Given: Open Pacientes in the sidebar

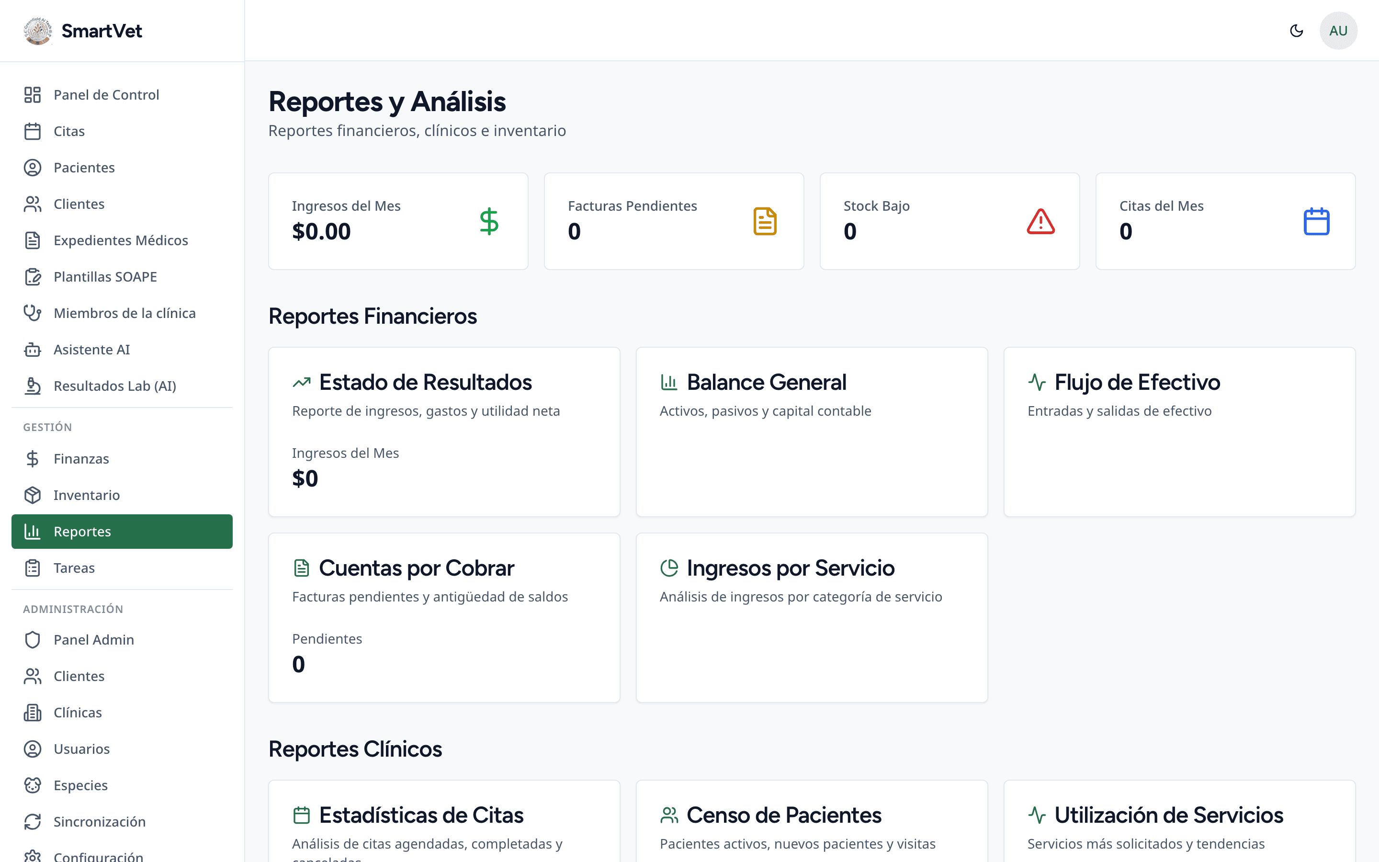Looking at the screenshot, I should 122,168.
